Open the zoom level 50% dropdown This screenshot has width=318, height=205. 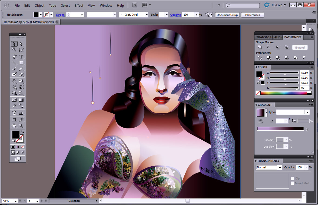[x=15, y=201]
